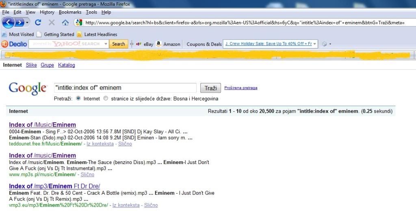Open the Home page icon
This screenshot has width=416, height=211.
point(65,23)
